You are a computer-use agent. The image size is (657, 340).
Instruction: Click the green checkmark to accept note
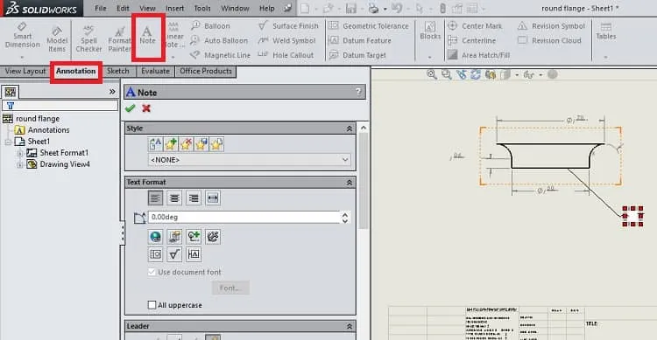tap(131, 108)
